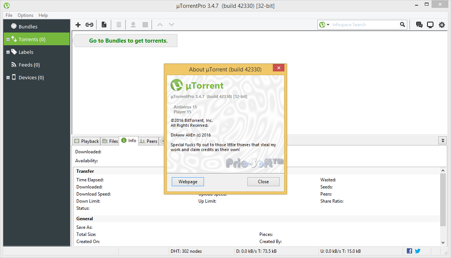Switch to the Files tab
The width and height of the screenshot is (451, 258).
[x=110, y=141]
